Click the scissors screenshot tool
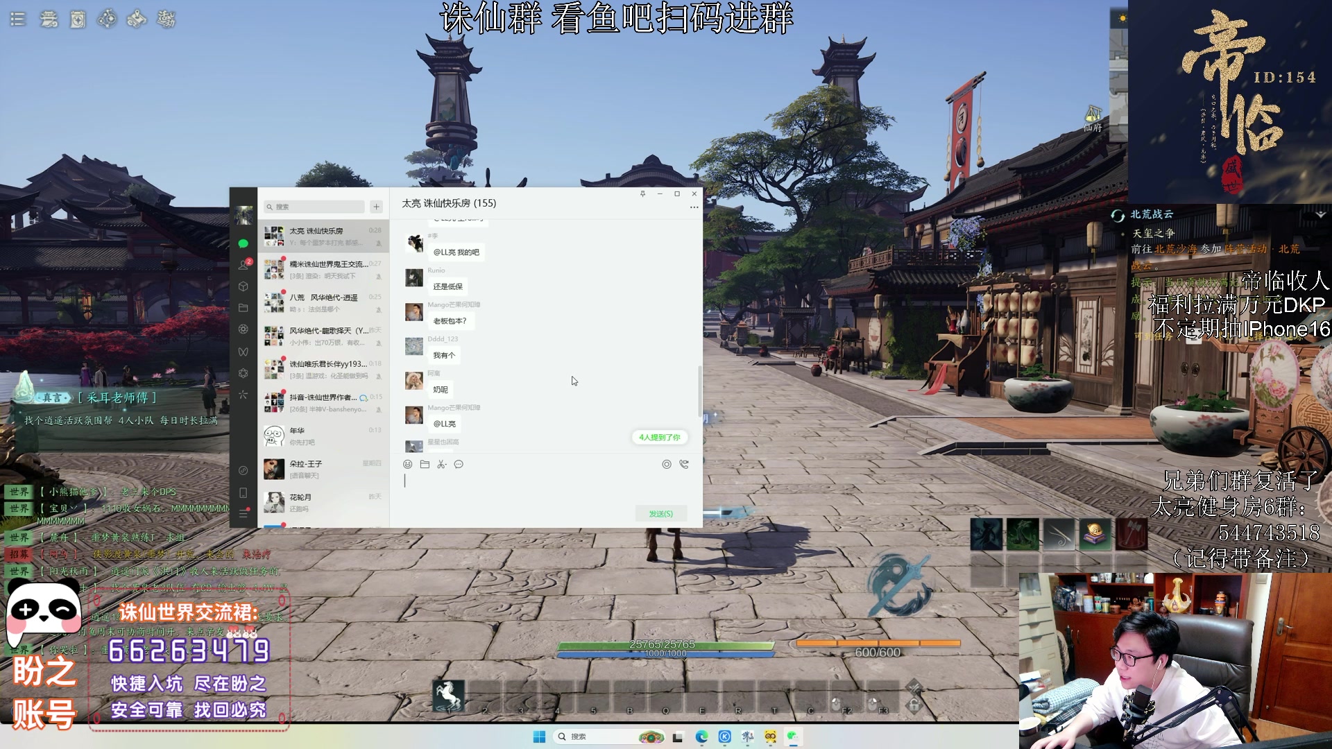 pos(441,465)
